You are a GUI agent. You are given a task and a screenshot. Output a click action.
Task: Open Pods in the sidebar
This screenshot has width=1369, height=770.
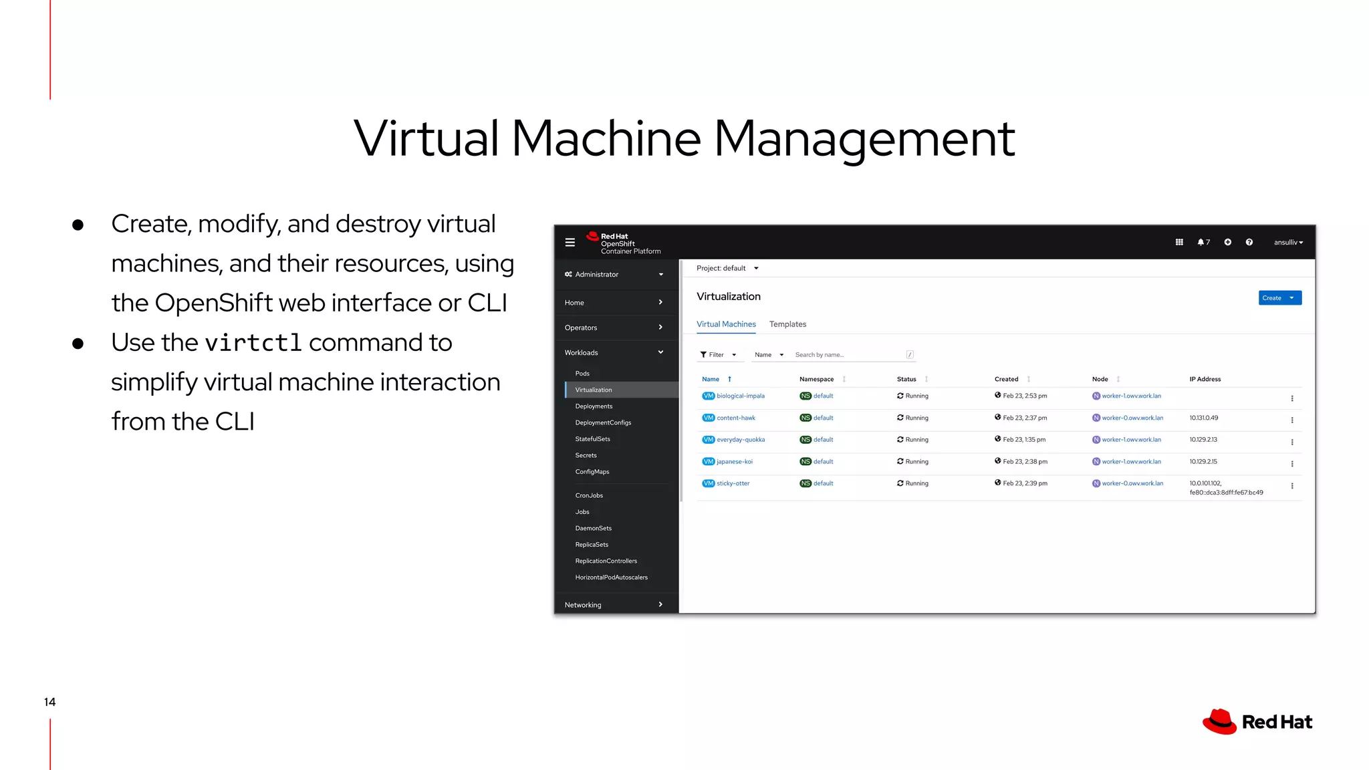coord(582,374)
